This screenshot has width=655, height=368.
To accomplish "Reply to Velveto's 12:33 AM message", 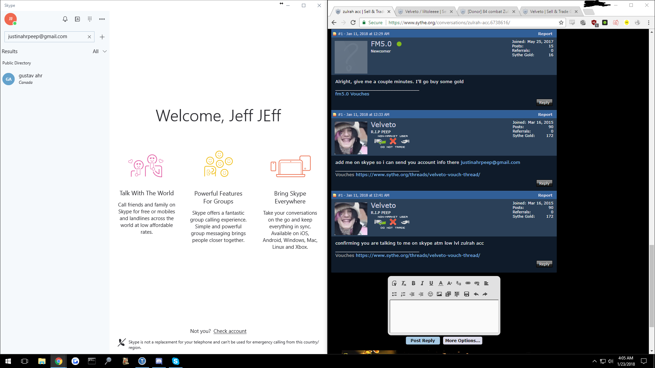I will tap(544, 183).
